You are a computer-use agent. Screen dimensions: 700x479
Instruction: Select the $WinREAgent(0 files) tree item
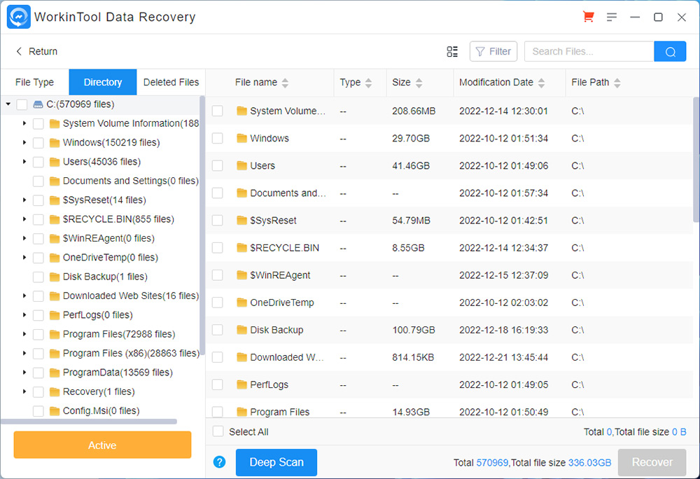click(108, 238)
